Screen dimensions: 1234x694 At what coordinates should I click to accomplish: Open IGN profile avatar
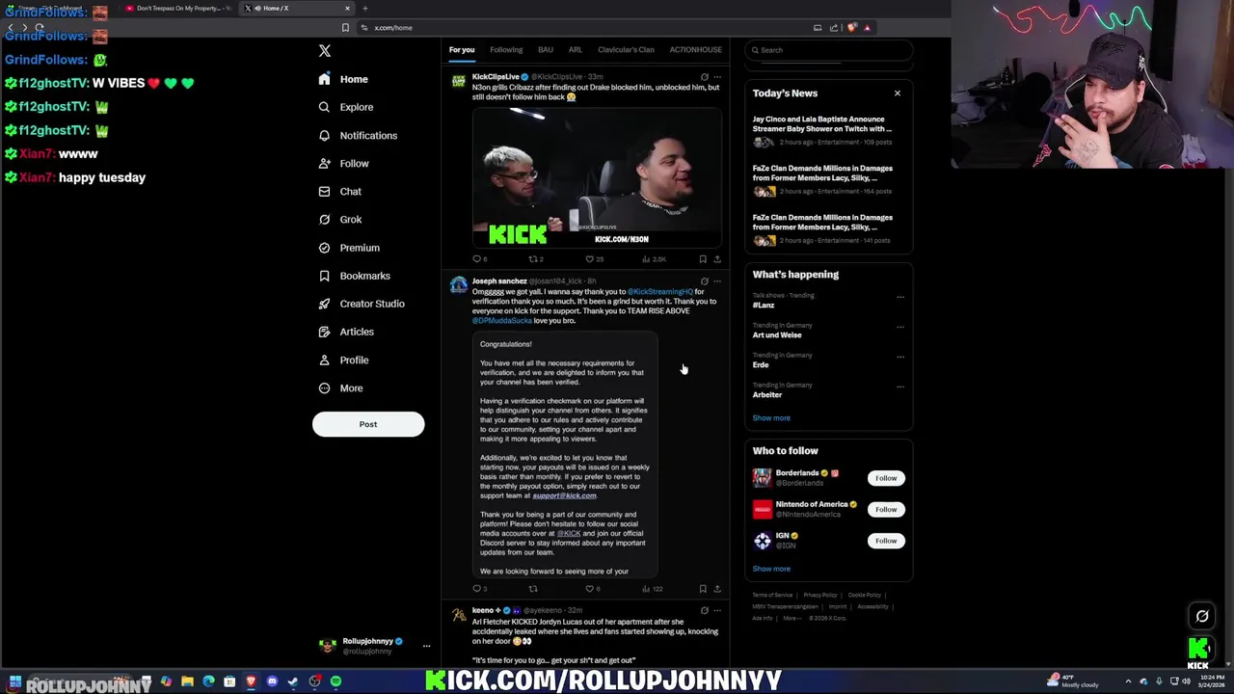click(763, 541)
